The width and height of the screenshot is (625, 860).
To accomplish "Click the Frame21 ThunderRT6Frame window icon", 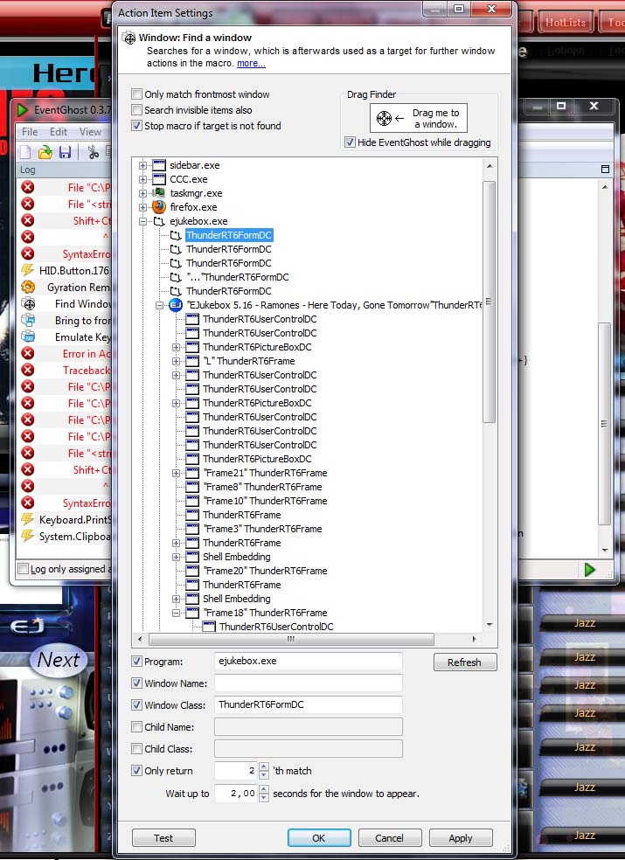I will click(x=192, y=473).
